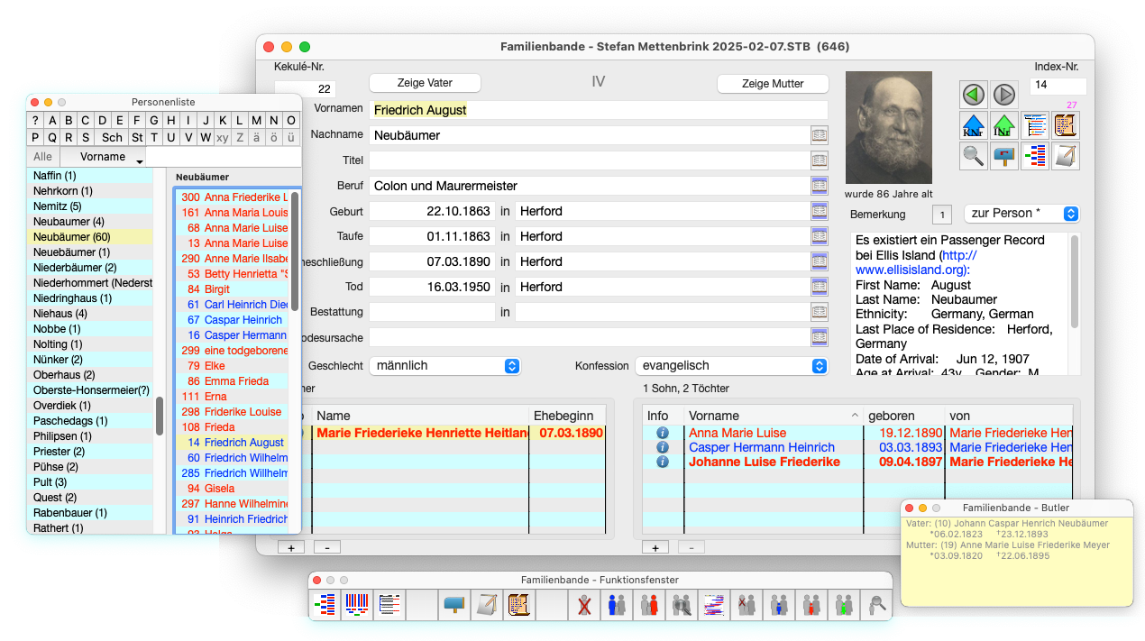Click the blue KNr arrow icon
Viewport: 1145px width, 641px height.
[x=974, y=125]
